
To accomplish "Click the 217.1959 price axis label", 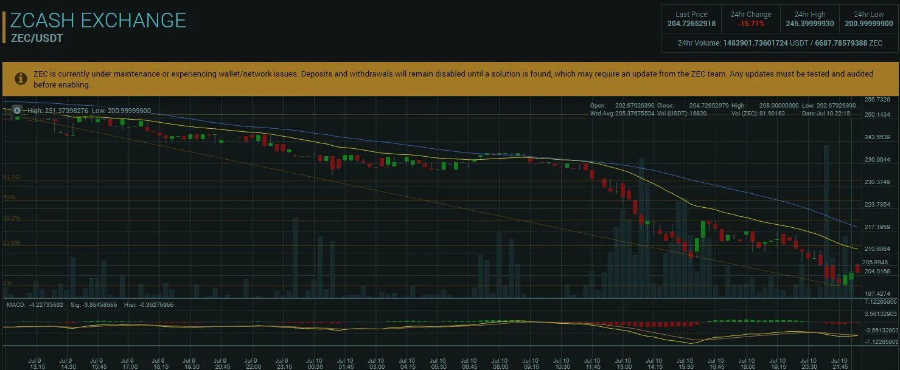I will pos(877,227).
